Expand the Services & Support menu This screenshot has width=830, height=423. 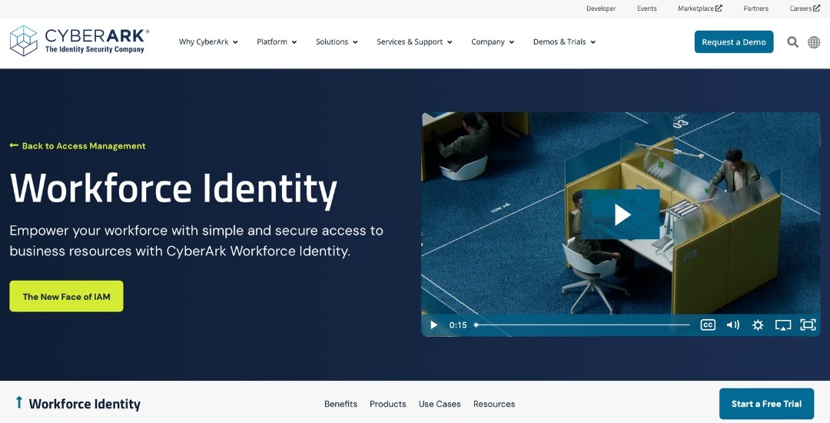pyautogui.click(x=414, y=42)
